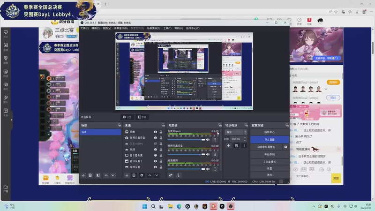
Task: Open the 编辑(E) menu
Action: click(x=96, y=28)
